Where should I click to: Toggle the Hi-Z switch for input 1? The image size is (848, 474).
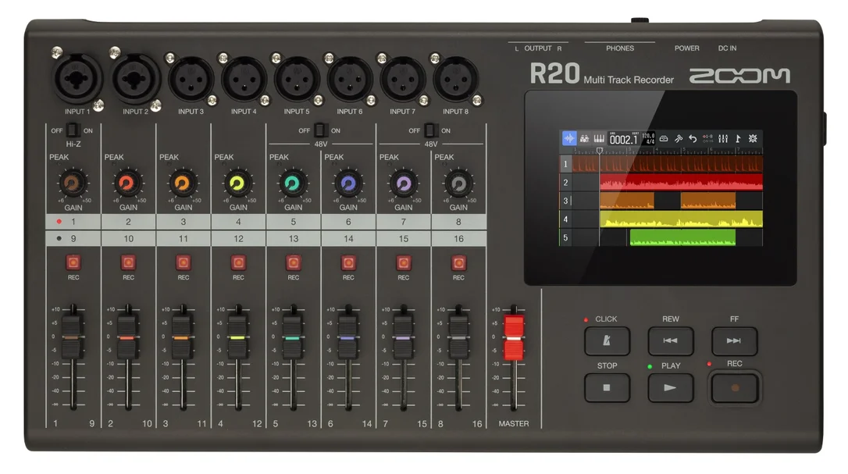pos(73,130)
